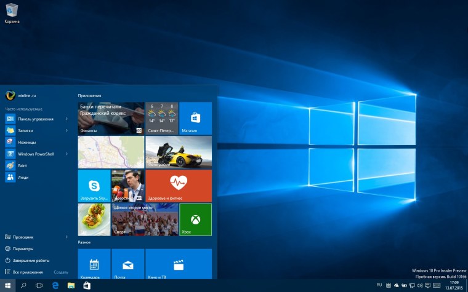Viewport: 468px width, 292px height.
Task: Click the winline .ru user account
Action: pyautogui.click(x=26, y=96)
